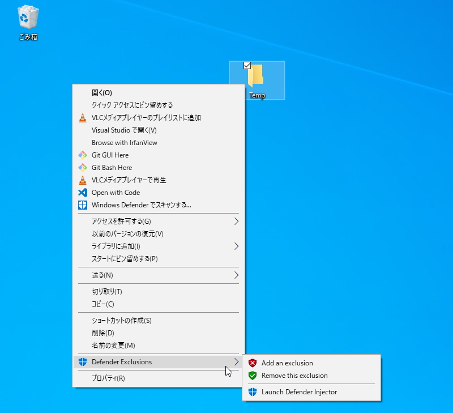The width and height of the screenshot is (453, 413).
Task: Select 名前の変更(M) to rename
Action: [x=159, y=346]
